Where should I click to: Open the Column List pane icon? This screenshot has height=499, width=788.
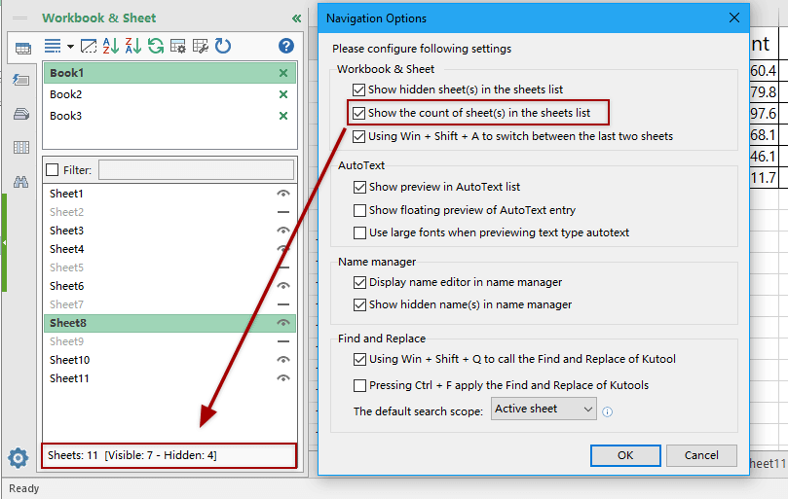[21, 148]
